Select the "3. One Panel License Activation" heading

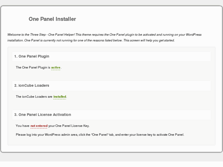point(43,115)
